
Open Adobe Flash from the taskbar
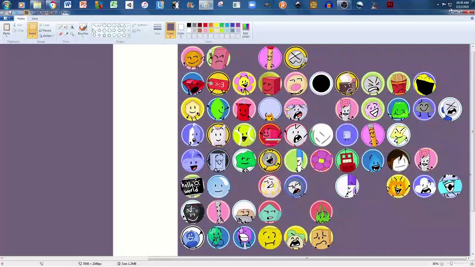tap(390, 5)
